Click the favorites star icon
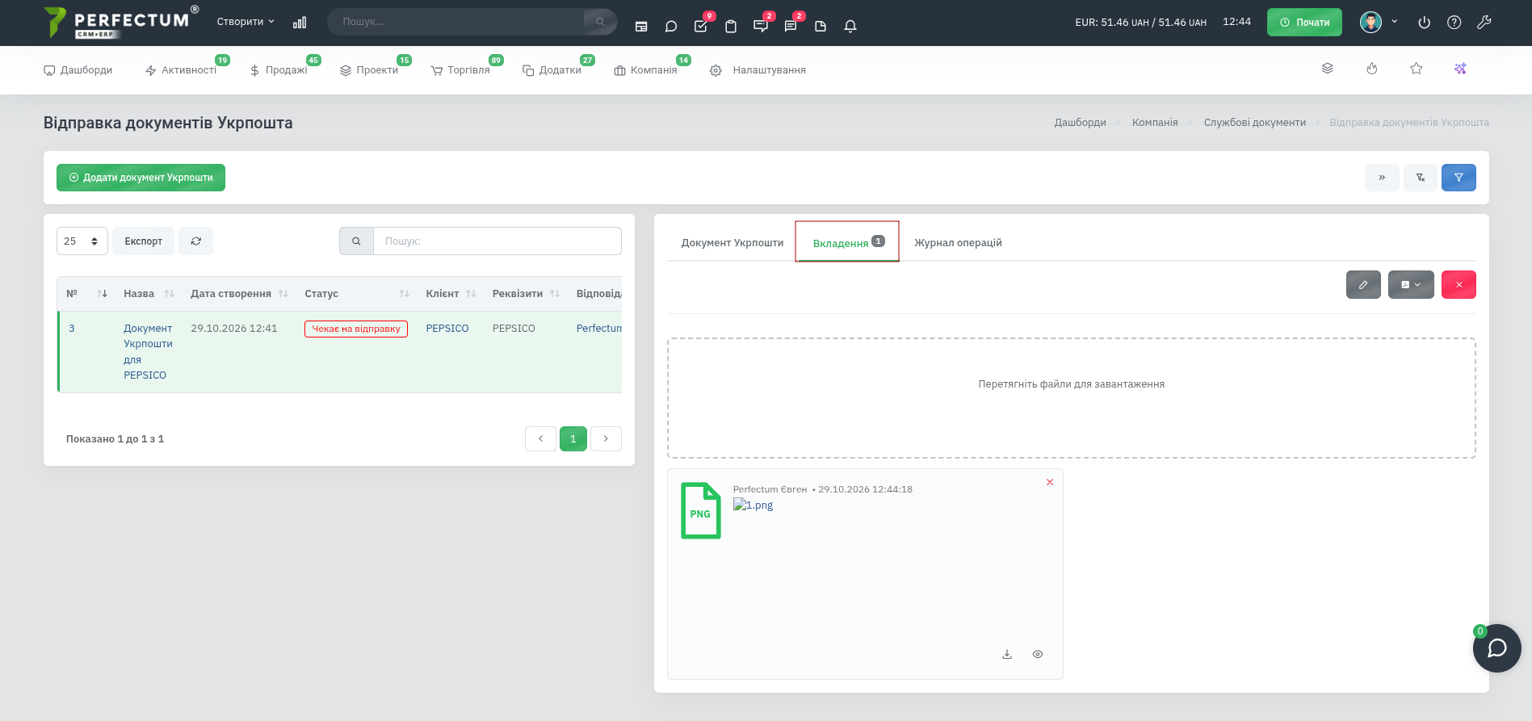This screenshot has height=721, width=1532. (x=1417, y=69)
